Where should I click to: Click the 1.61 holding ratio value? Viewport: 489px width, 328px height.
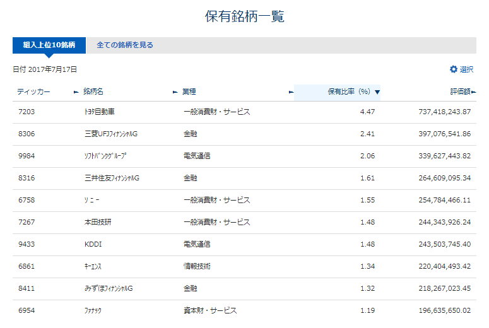click(367, 178)
